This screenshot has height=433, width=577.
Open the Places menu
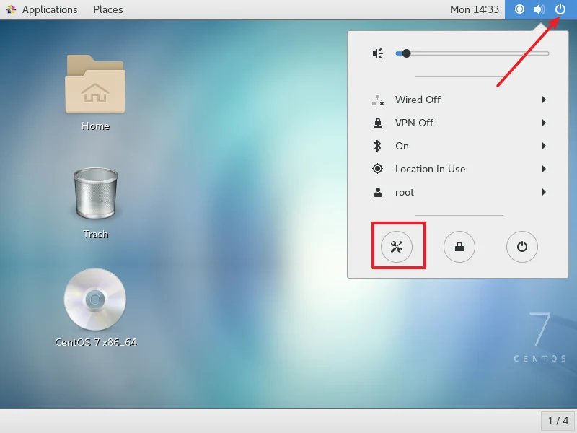coord(107,9)
